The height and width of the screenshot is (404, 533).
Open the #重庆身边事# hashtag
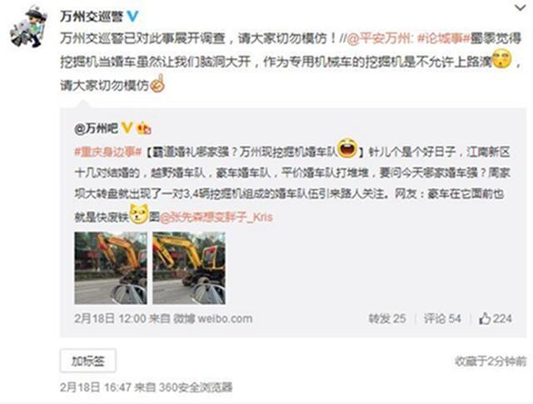pos(107,151)
